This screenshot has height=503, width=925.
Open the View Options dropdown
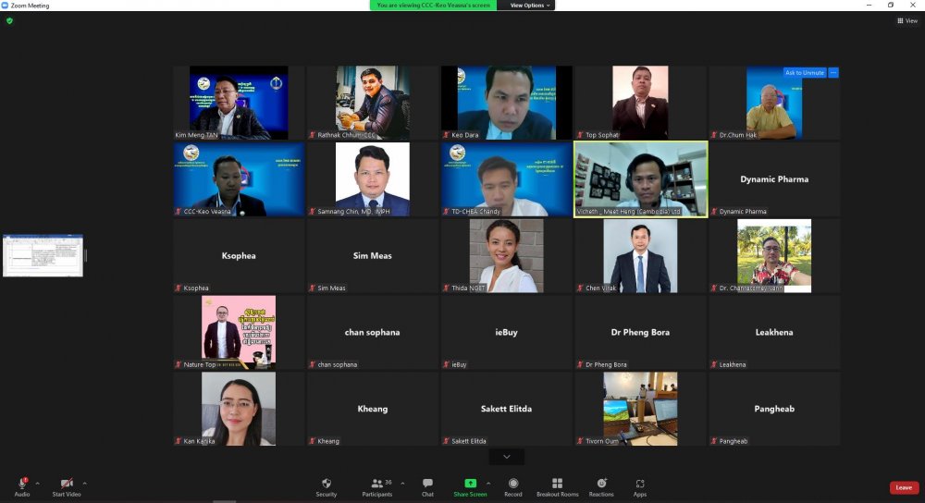(x=531, y=6)
